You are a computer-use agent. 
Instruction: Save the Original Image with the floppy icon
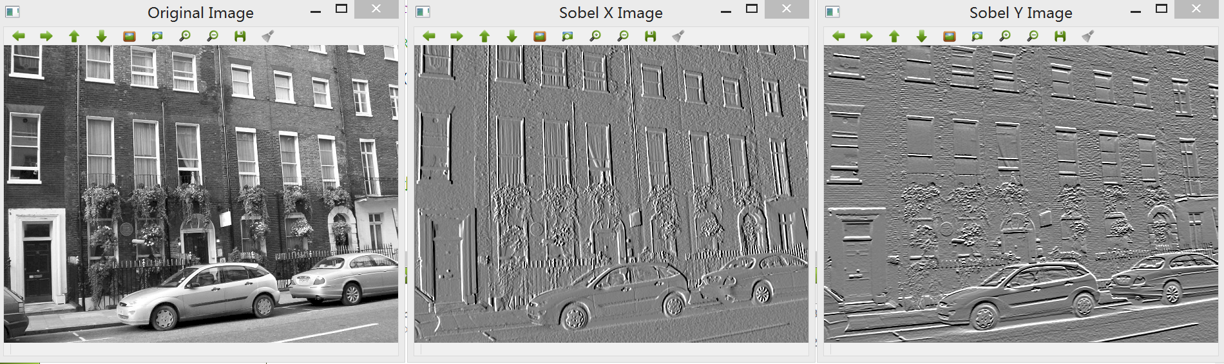pyautogui.click(x=240, y=36)
